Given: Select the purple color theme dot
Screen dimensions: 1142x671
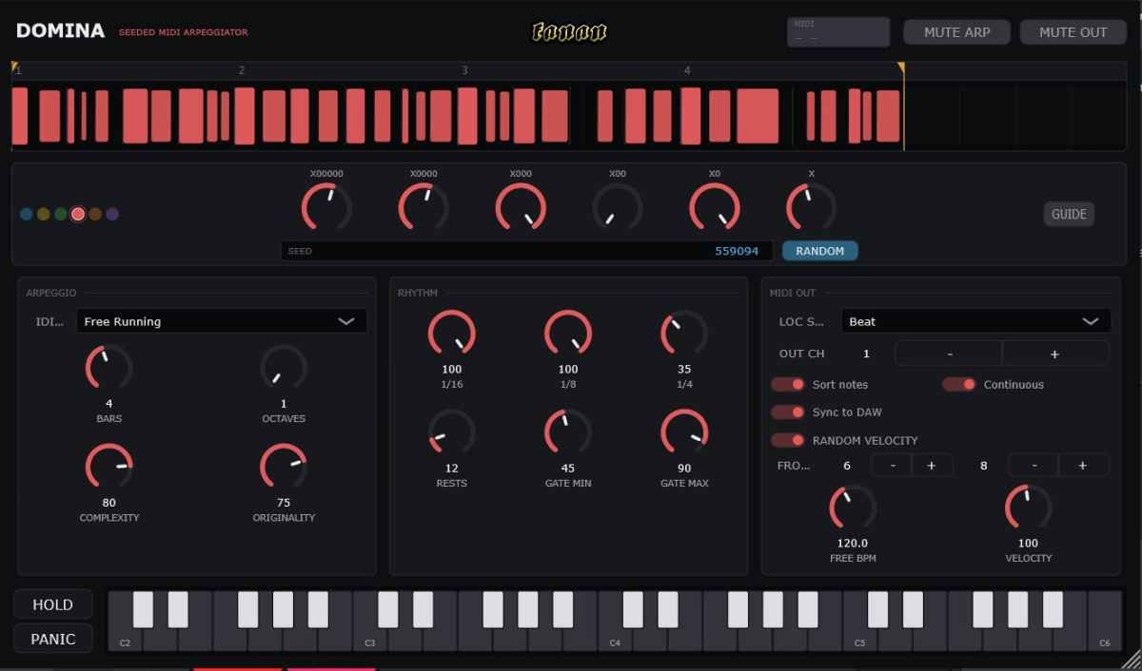Looking at the screenshot, I should tap(112, 214).
